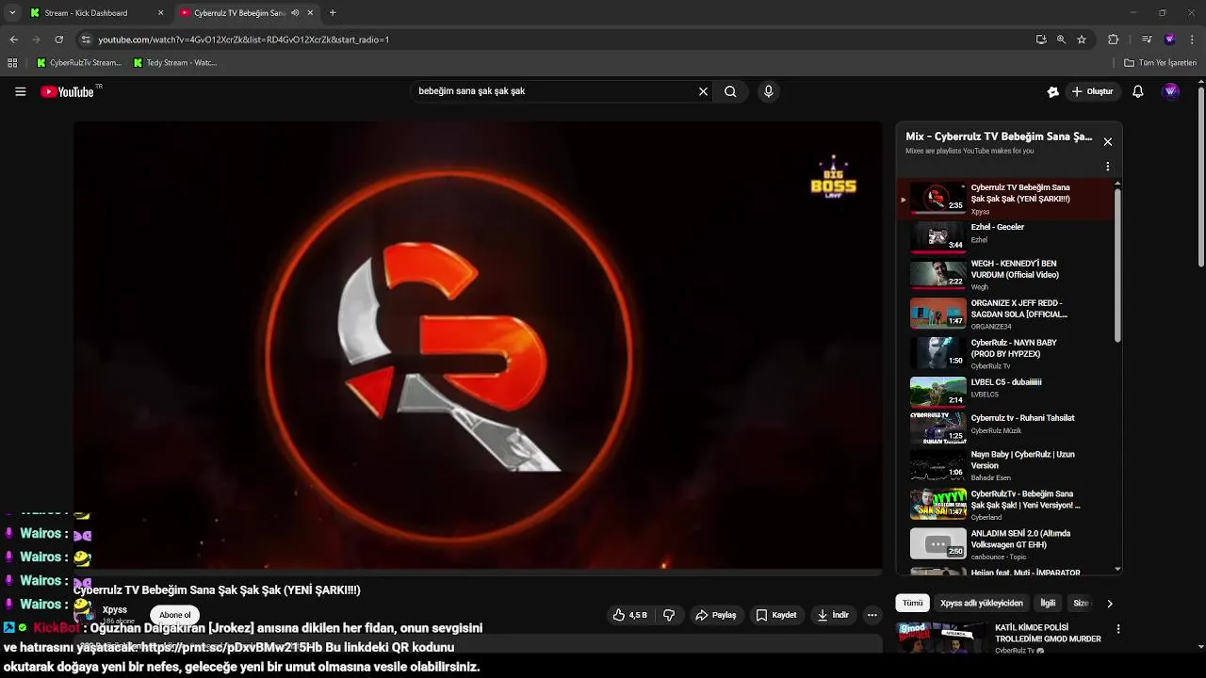Open Tedy Stream bookmark
This screenshot has width=1206, height=678.
[x=175, y=63]
